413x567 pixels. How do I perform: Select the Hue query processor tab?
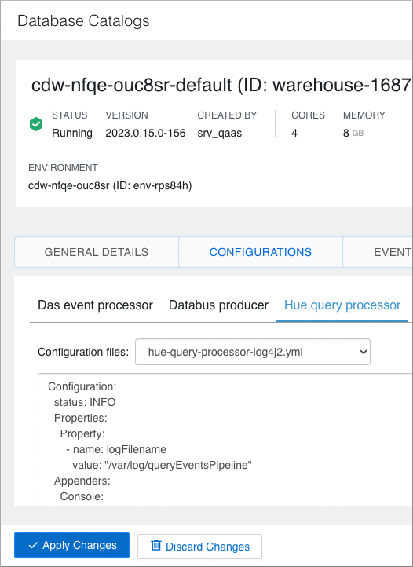click(342, 305)
